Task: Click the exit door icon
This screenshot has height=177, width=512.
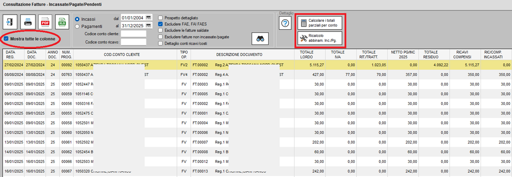Action: tap(10, 22)
